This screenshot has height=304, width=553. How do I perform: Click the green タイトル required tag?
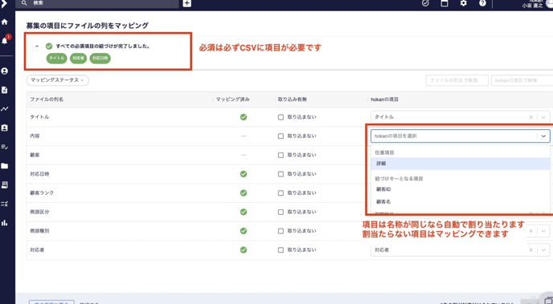(x=57, y=59)
